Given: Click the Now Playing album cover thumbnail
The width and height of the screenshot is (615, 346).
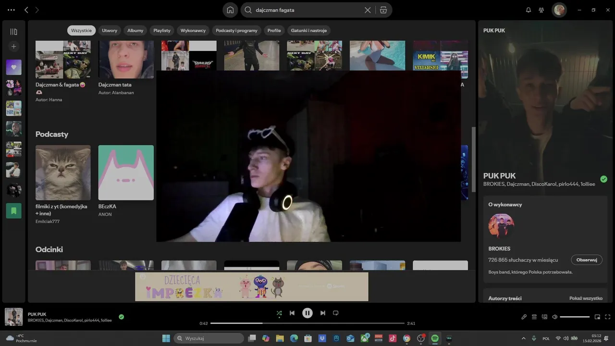Looking at the screenshot, I should 13,317.
